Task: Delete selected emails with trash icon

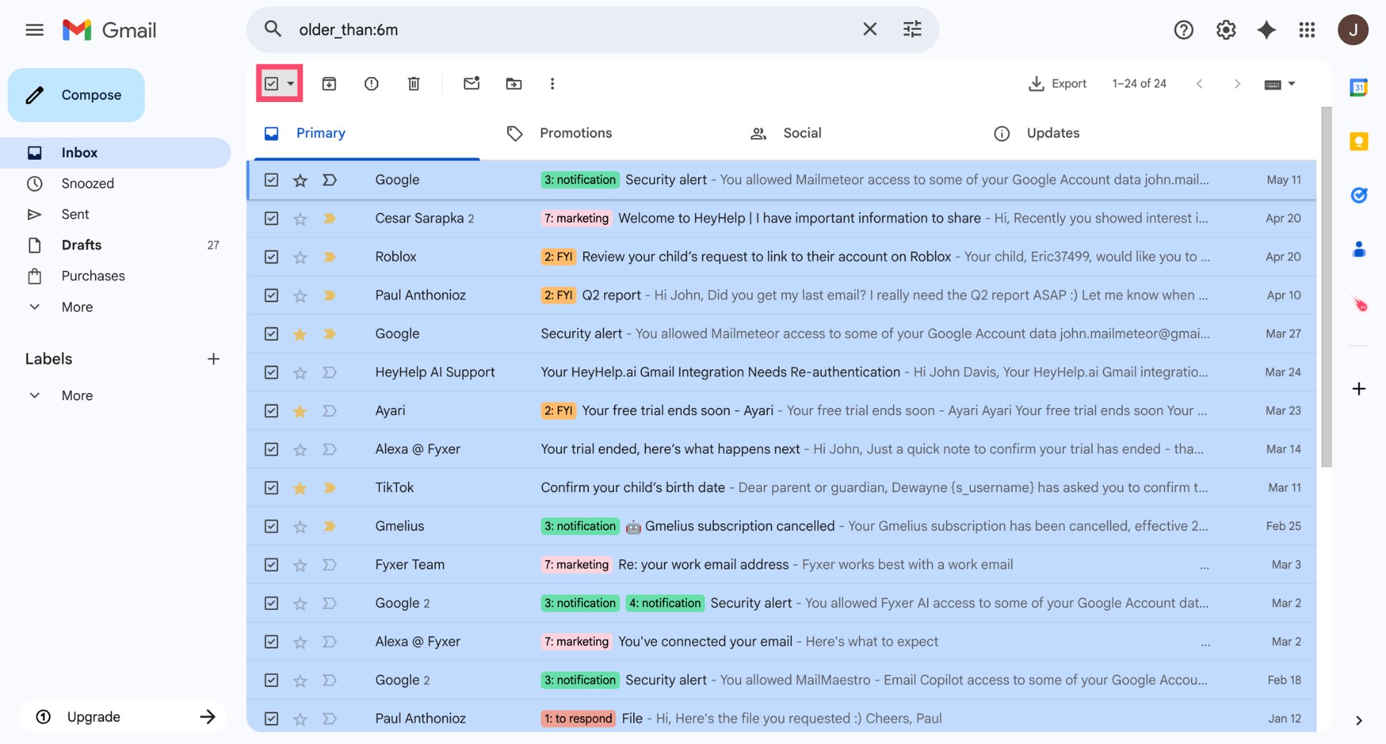Action: point(413,83)
